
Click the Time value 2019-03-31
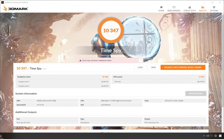(174, 101)
